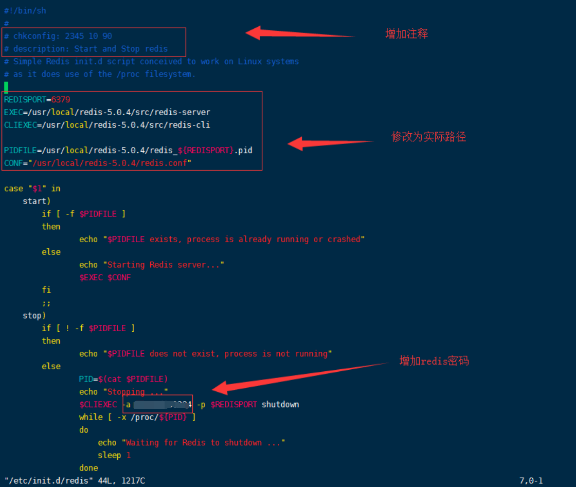The height and width of the screenshot is (487, 576).
Task: Click the shebang line #!/bin/sh
Action: pos(25,11)
